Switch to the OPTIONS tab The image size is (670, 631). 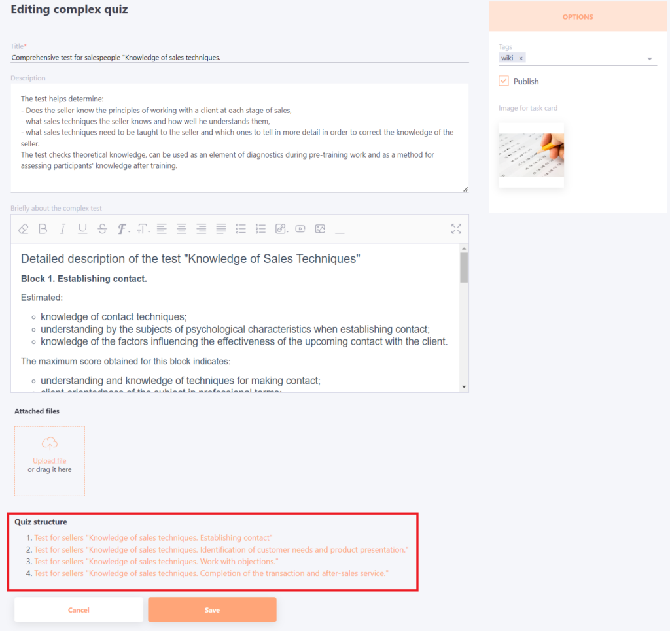point(577,16)
